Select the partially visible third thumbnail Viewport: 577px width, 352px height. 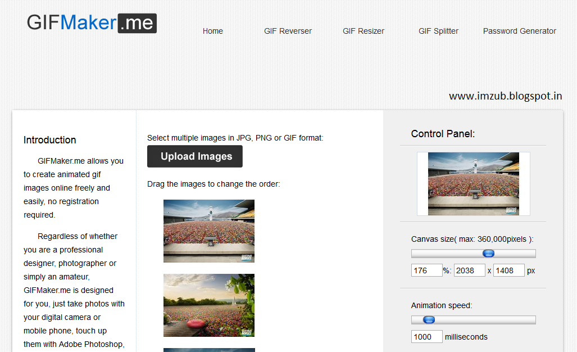[208, 349]
